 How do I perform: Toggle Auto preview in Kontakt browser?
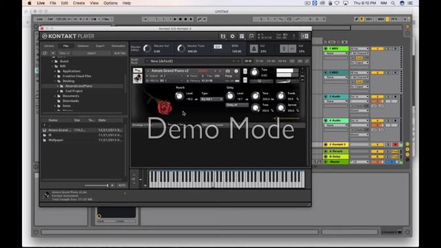pos(122,185)
